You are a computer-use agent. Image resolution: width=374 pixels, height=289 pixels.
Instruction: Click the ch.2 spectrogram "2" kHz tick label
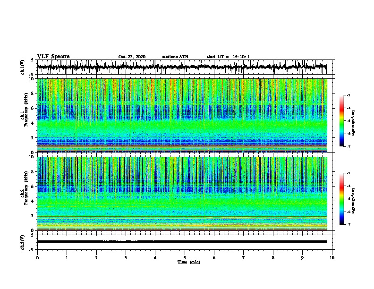33,216
